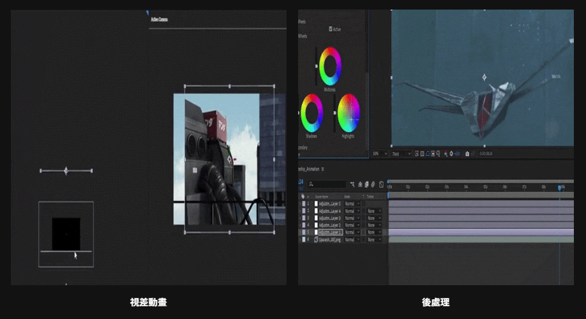Click the label color square of Spacesh png layer

pyautogui.click(x=304, y=239)
